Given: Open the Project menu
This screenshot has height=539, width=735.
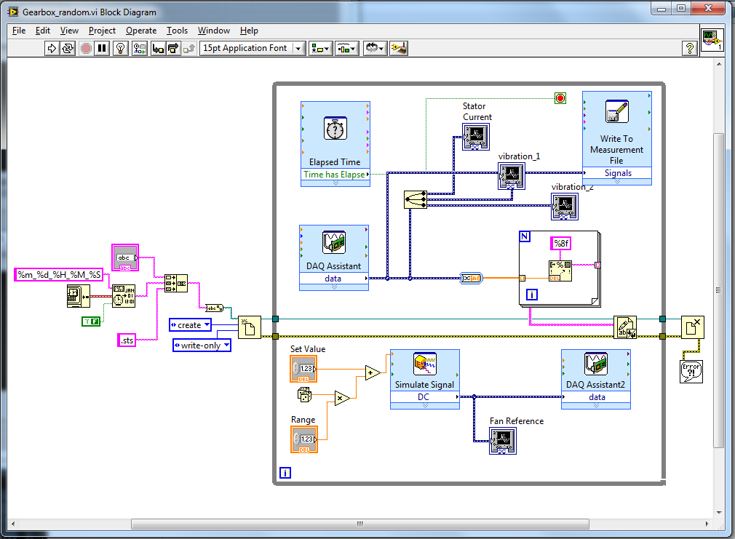Looking at the screenshot, I should [x=102, y=31].
